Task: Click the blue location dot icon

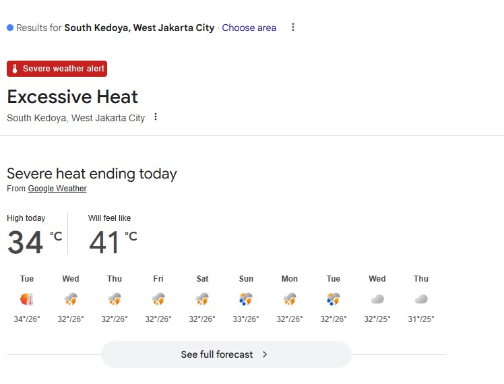Action: [10, 28]
